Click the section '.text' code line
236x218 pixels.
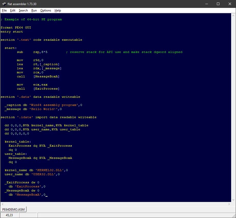41,40
